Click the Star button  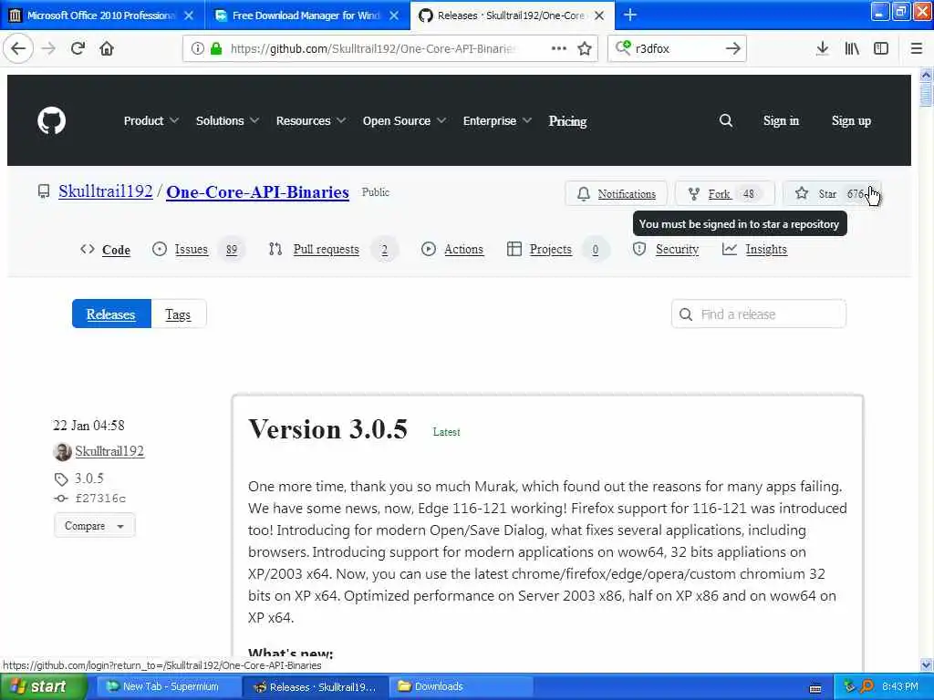[832, 194]
